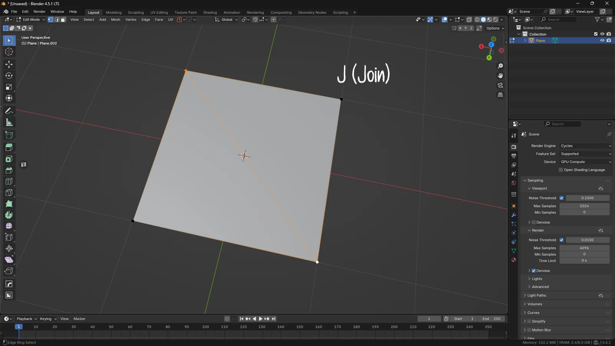615x346 pixels.
Task: Activate the Move tool
Action: [9, 64]
